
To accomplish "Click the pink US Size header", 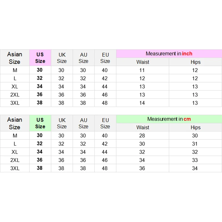I will point(40,58).
